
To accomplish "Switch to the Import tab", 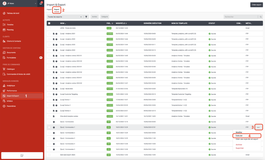I will [x=49, y=10].
